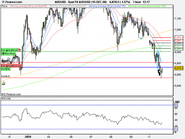
Task: Cancel the 0.5 @ 6,952.9 order with red X
Action: click(19, 50)
